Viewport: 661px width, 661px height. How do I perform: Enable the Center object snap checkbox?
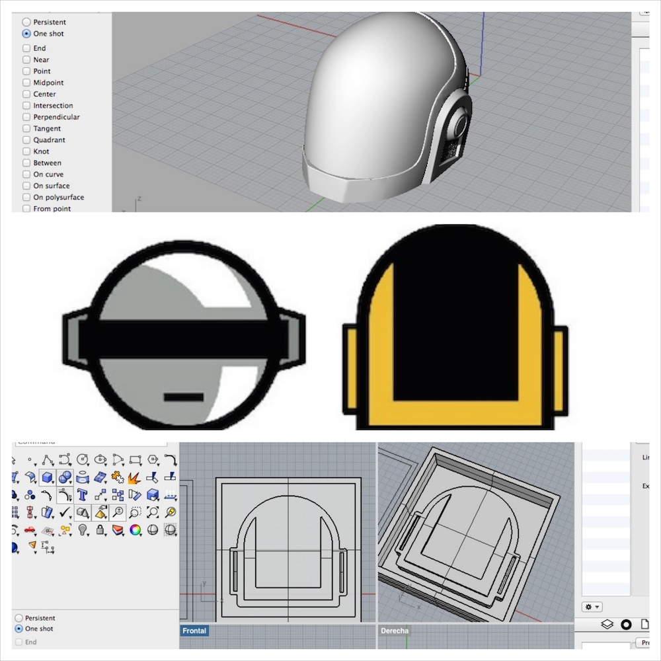pos(26,94)
